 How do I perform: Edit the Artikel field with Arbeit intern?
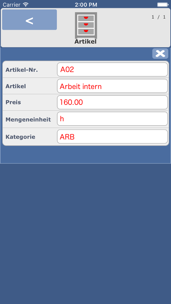[112, 86]
